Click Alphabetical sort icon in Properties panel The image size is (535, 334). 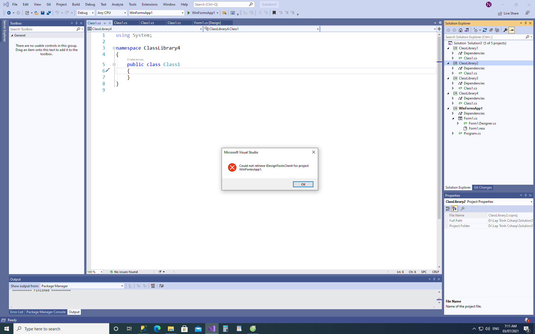454,209
